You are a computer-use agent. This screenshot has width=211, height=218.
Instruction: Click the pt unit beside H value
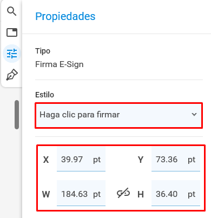[192, 194]
